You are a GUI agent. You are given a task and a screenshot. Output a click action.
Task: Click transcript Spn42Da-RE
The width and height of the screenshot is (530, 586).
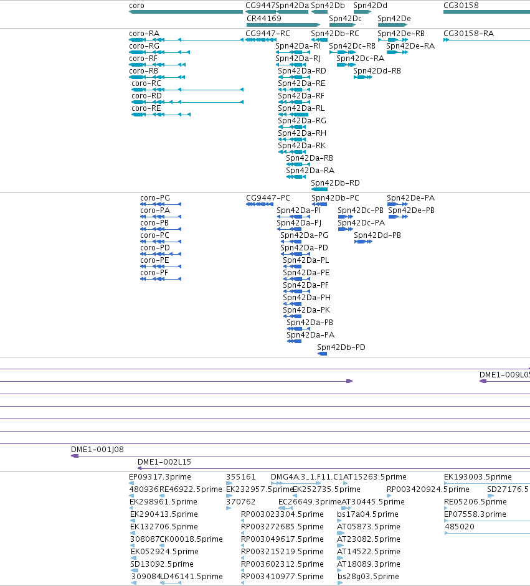301,83
